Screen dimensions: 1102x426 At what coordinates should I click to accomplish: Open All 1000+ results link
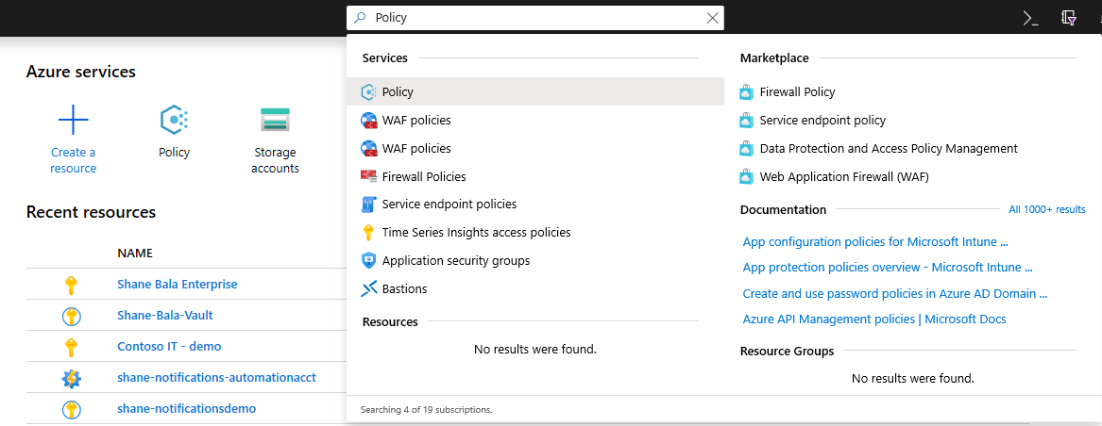[x=1046, y=209]
